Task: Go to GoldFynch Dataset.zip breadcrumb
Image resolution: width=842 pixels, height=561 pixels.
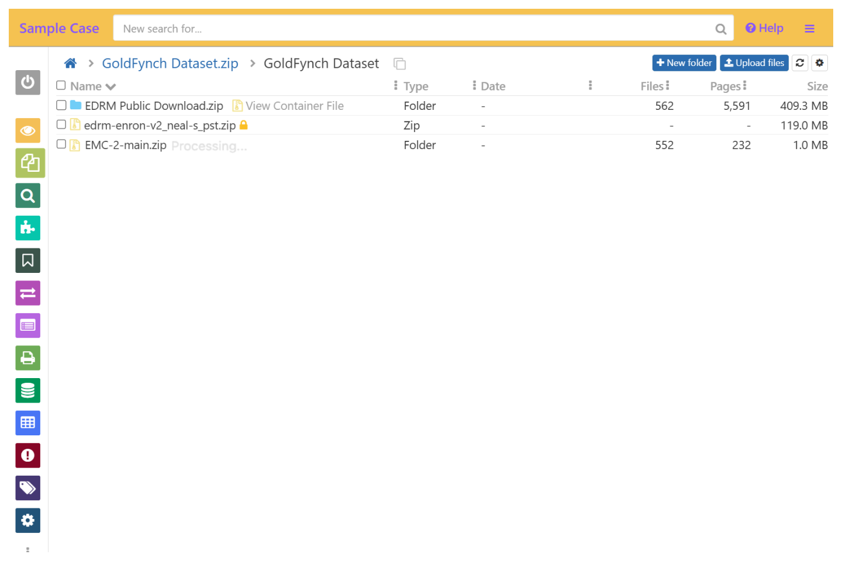Action: tap(170, 63)
